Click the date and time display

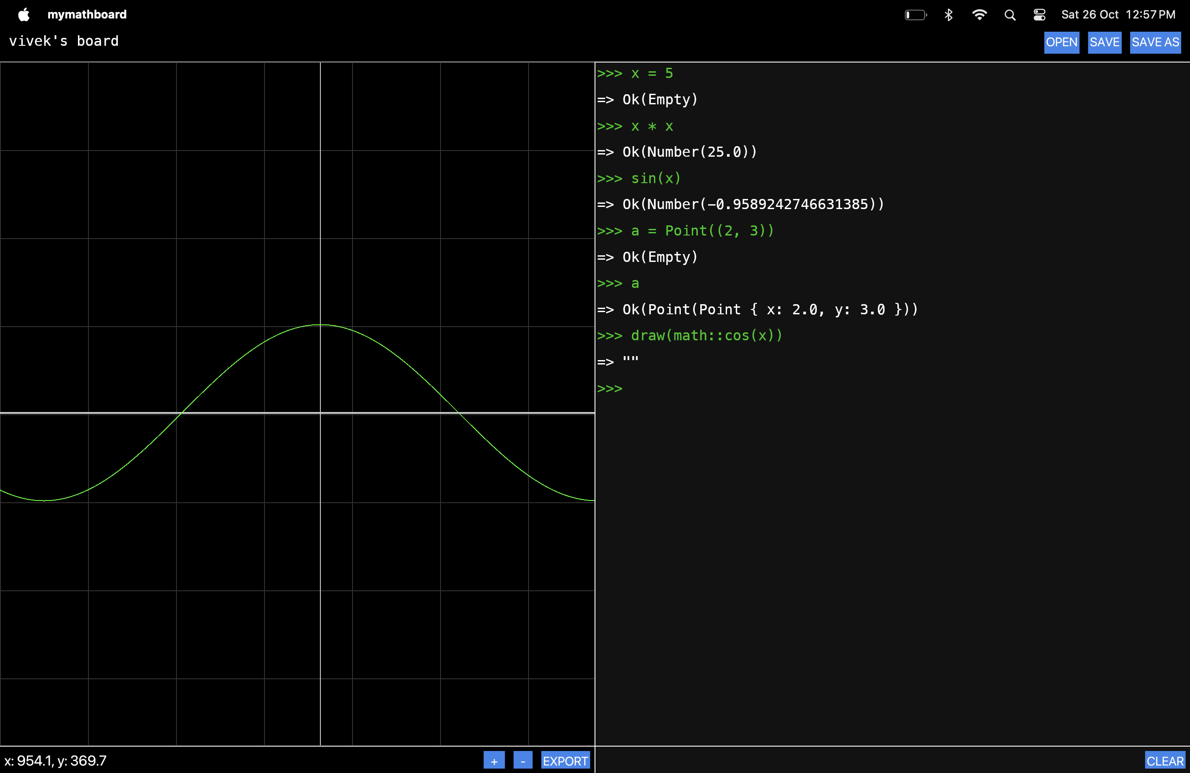pyautogui.click(x=1118, y=15)
